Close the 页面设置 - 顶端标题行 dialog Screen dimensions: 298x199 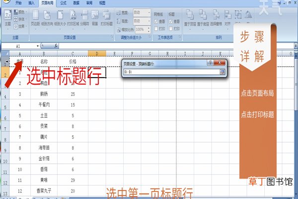click(220, 63)
